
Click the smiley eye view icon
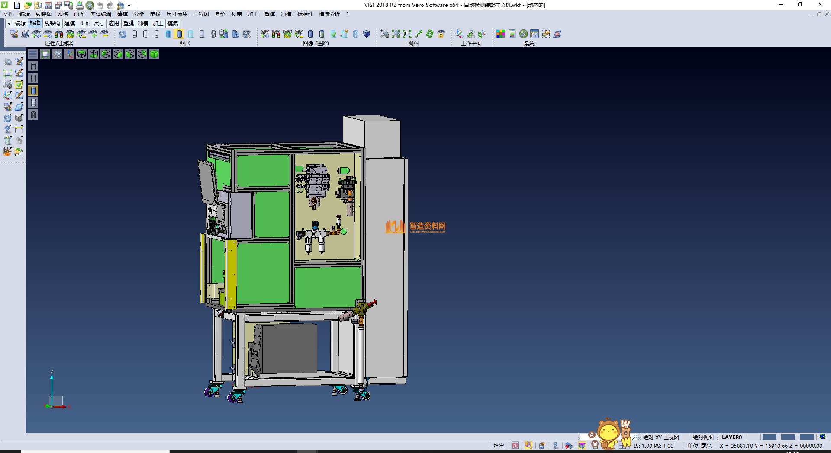tap(441, 34)
